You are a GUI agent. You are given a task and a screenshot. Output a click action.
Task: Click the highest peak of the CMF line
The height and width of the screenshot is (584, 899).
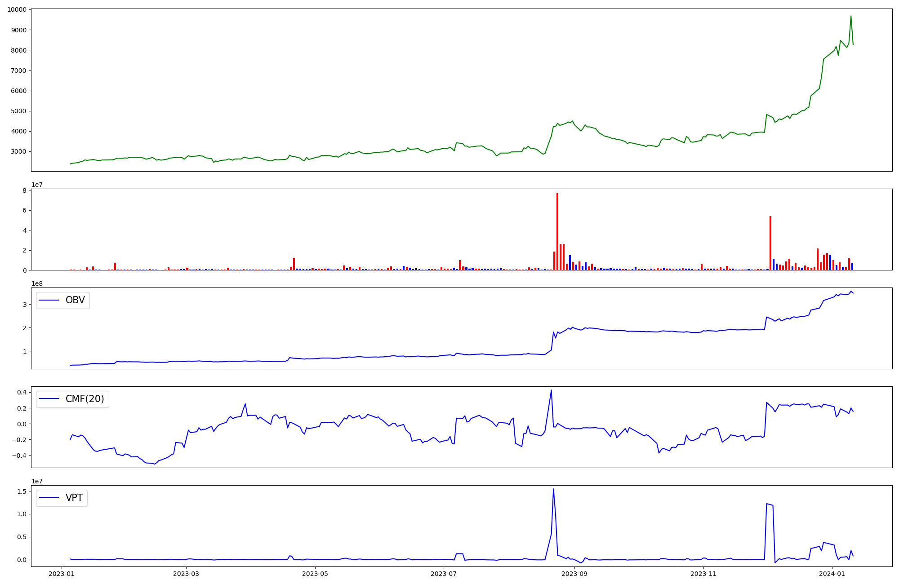pos(551,390)
